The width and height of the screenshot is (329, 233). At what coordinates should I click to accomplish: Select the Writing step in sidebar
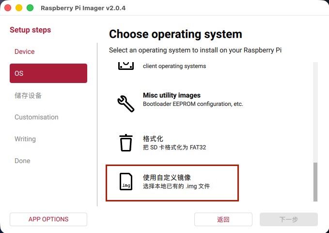[25, 139]
